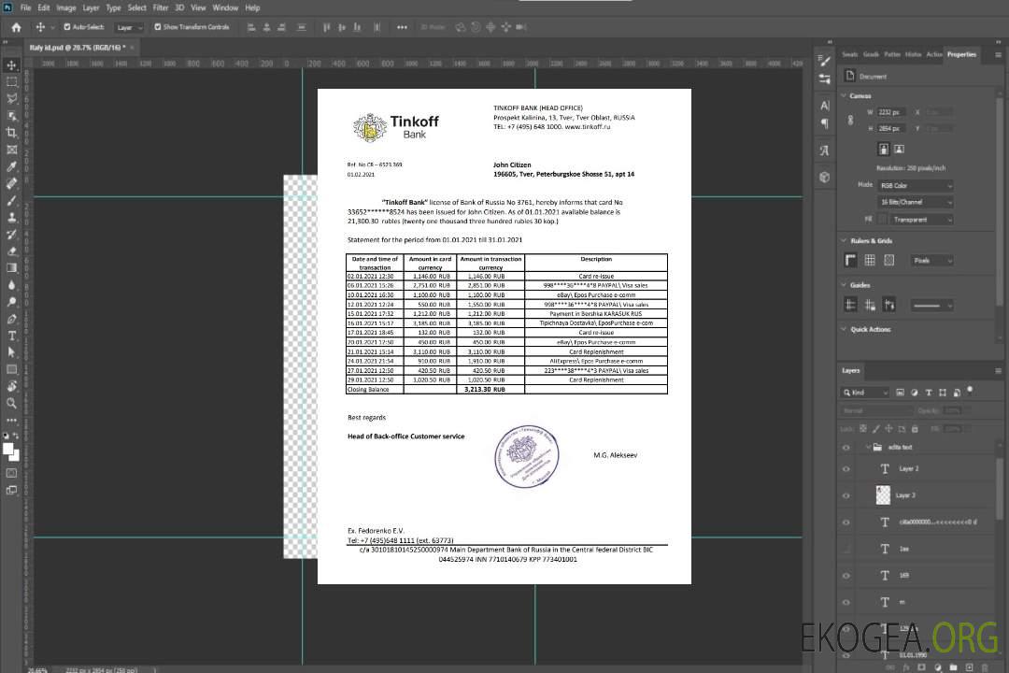Open the guide line style dropdown

click(931, 306)
